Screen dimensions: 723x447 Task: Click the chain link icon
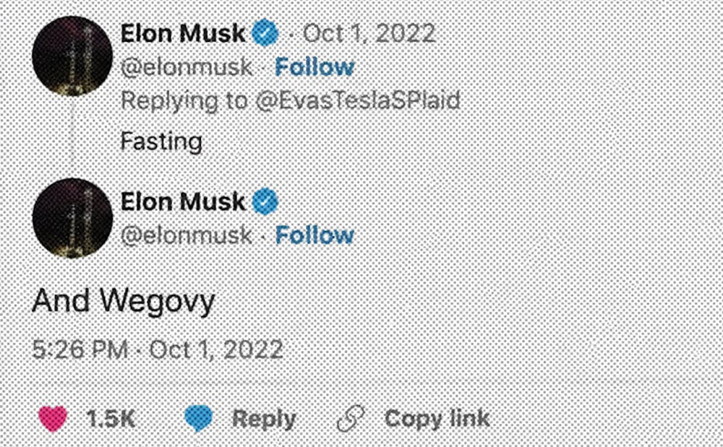(x=352, y=419)
